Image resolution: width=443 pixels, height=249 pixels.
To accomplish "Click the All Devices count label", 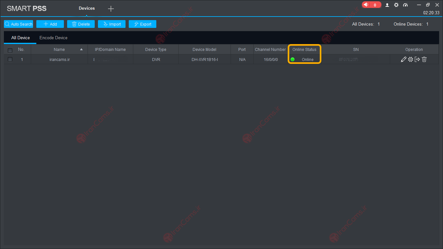I will (366, 24).
